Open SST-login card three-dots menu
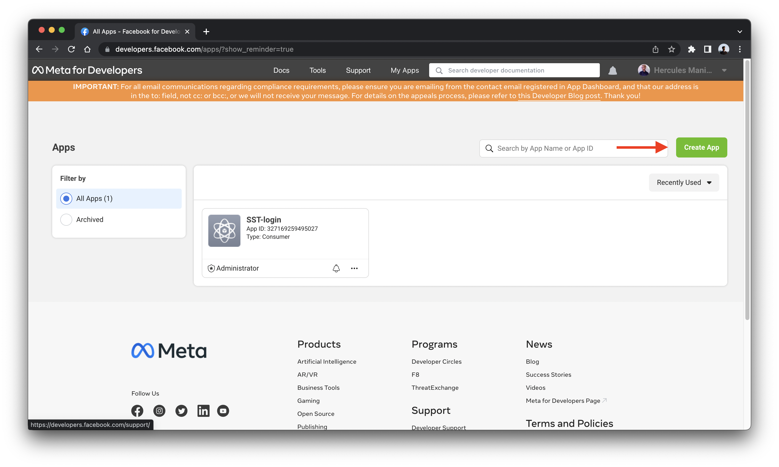Image resolution: width=779 pixels, height=467 pixels. pyautogui.click(x=354, y=268)
